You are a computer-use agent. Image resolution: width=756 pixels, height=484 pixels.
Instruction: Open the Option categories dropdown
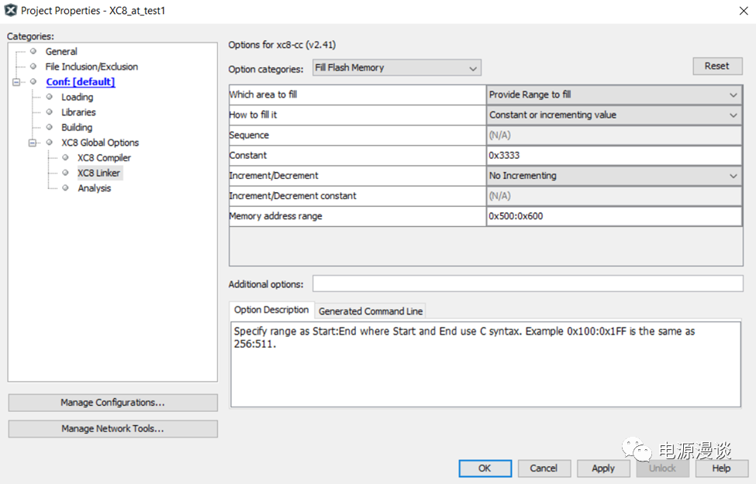396,68
